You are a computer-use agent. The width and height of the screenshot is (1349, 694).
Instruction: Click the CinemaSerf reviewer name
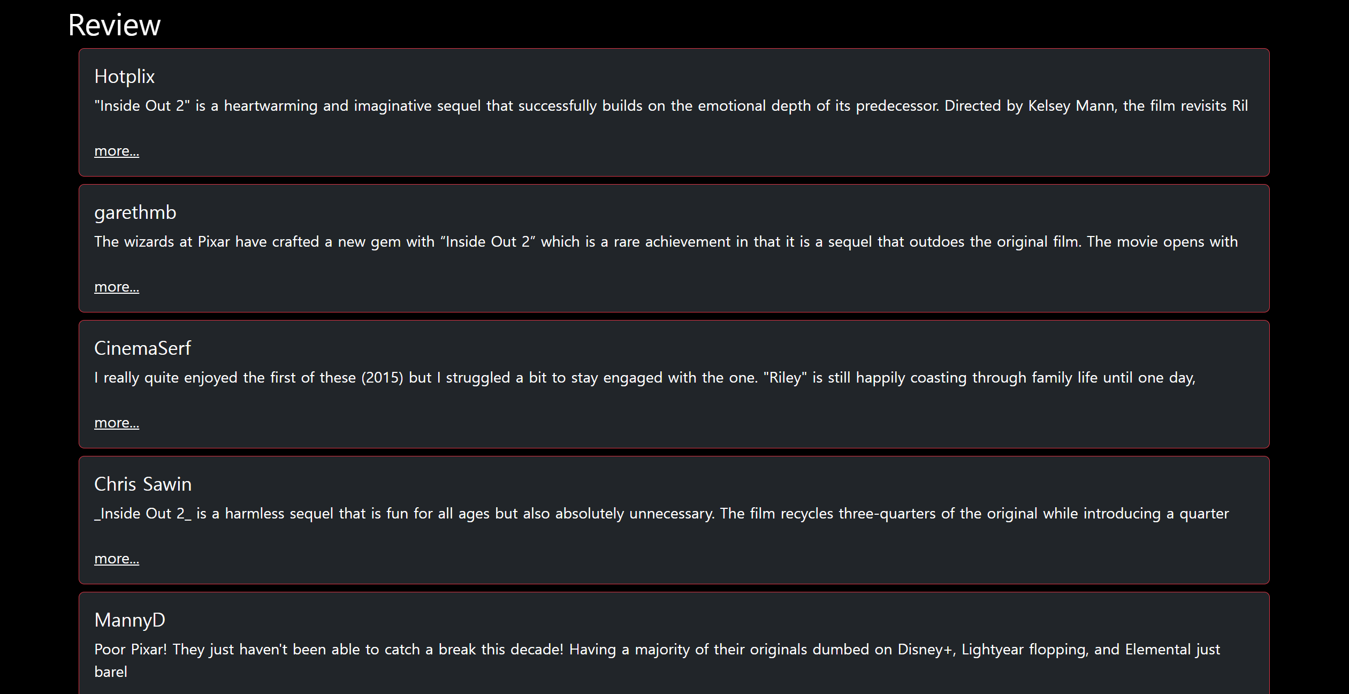click(142, 348)
